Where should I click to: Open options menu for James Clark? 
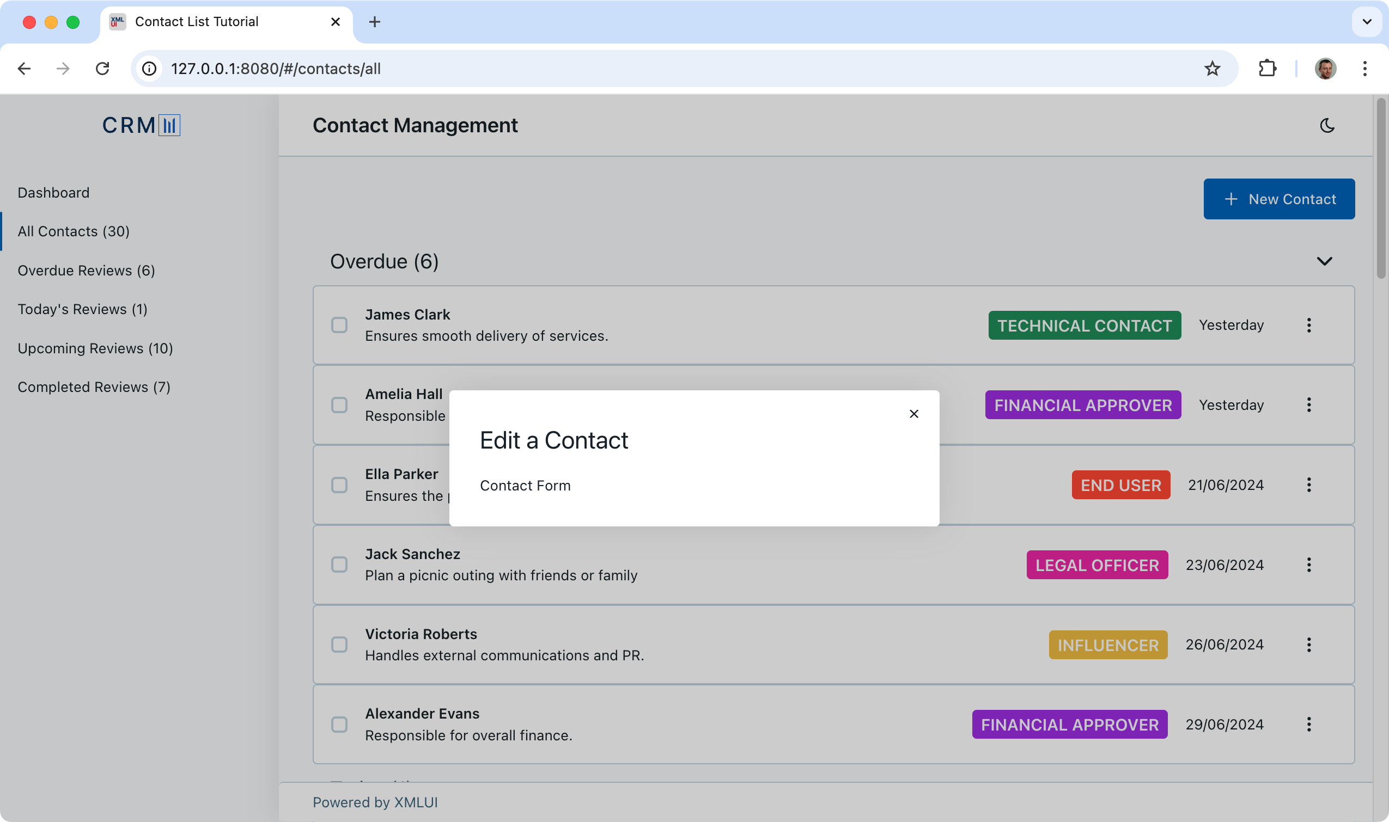pyautogui.click(x=1308, y=325)
